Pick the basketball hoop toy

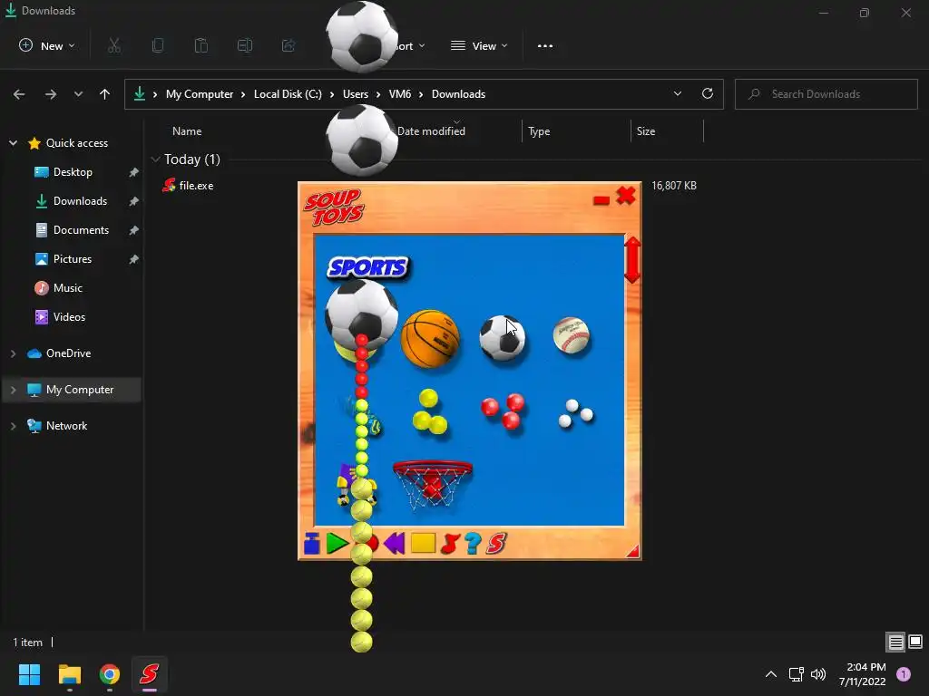click(433, 484)
